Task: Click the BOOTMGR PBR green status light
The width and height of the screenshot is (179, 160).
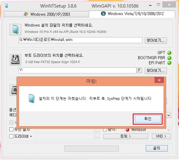Action: 169,58
